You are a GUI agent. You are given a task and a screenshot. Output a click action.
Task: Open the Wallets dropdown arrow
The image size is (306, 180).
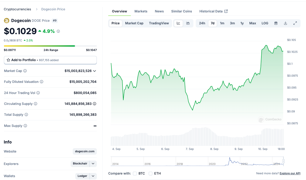pyautogui.click(x=93, y=176)
